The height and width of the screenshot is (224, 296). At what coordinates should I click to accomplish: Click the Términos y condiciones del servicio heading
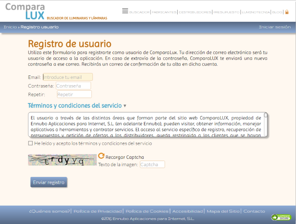(x=75, y=106)
